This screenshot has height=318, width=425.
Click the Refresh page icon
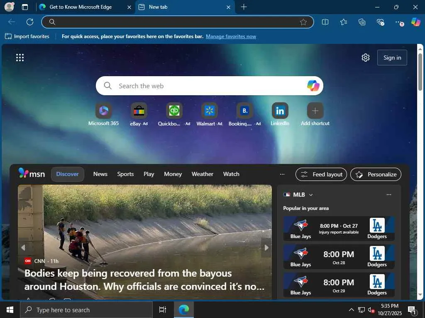pos(30,22)
